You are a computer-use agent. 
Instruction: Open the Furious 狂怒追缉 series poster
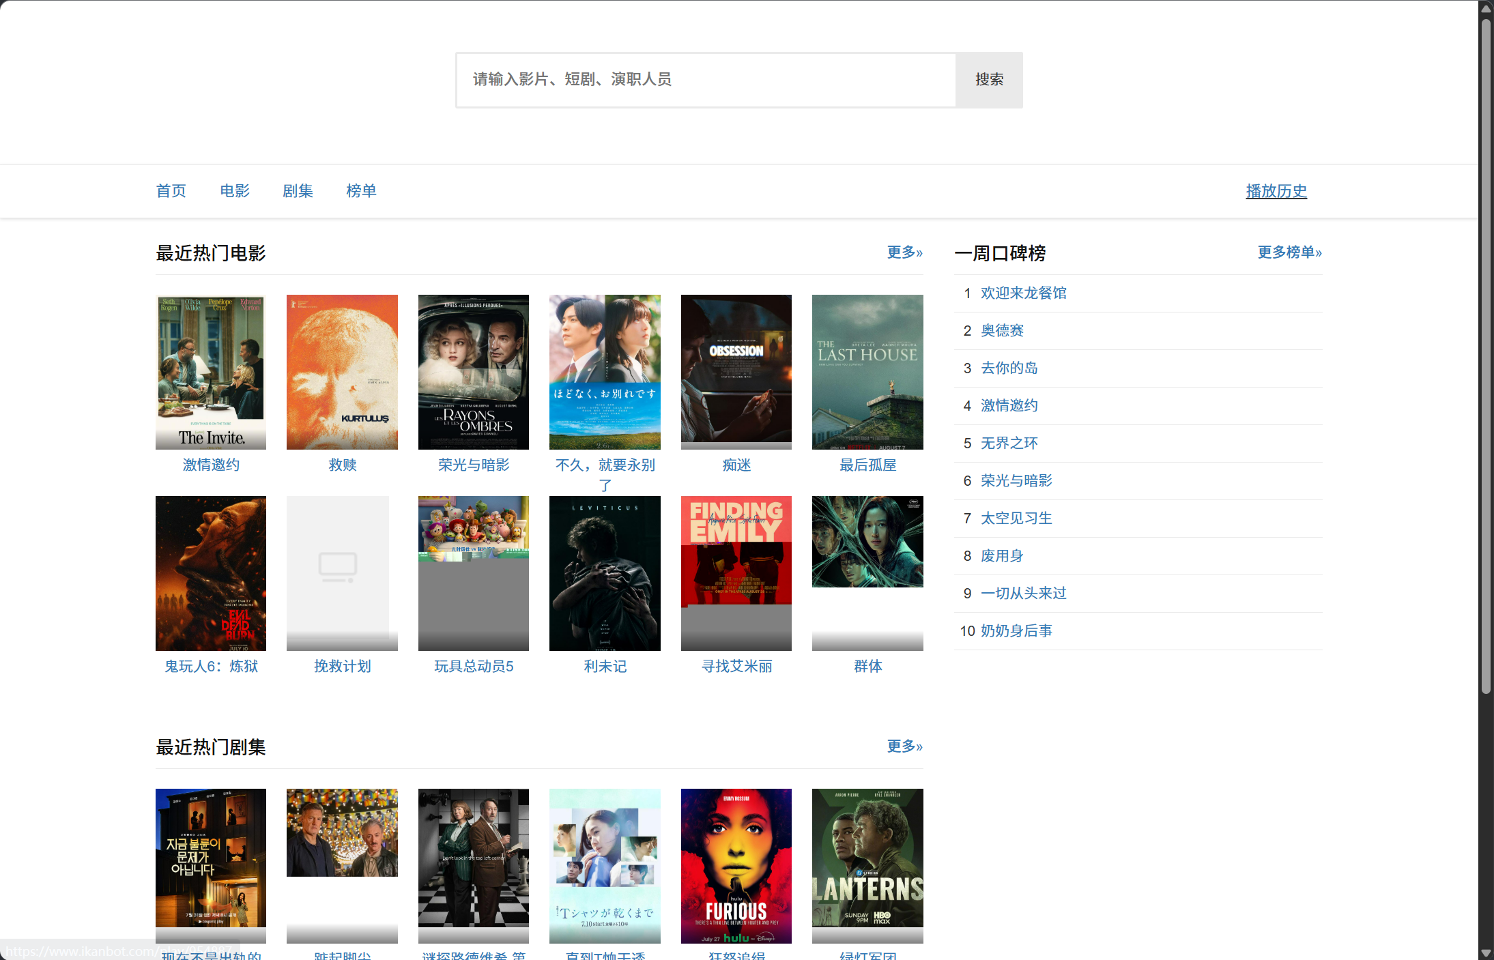[736, 866]
